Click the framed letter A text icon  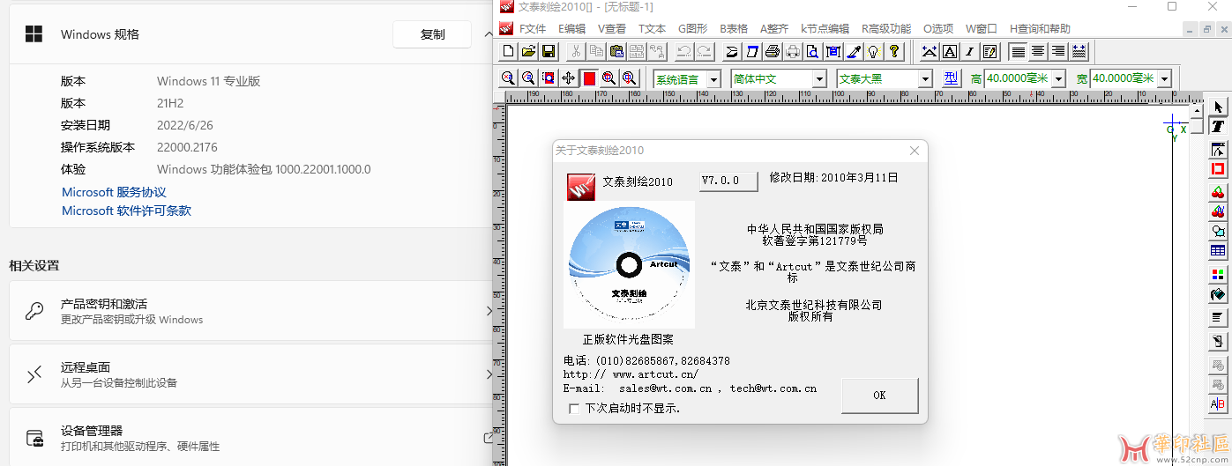pyautogui.click(x=950, y=51)
